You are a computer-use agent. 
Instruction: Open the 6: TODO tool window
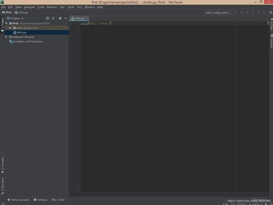coord(58,200)
